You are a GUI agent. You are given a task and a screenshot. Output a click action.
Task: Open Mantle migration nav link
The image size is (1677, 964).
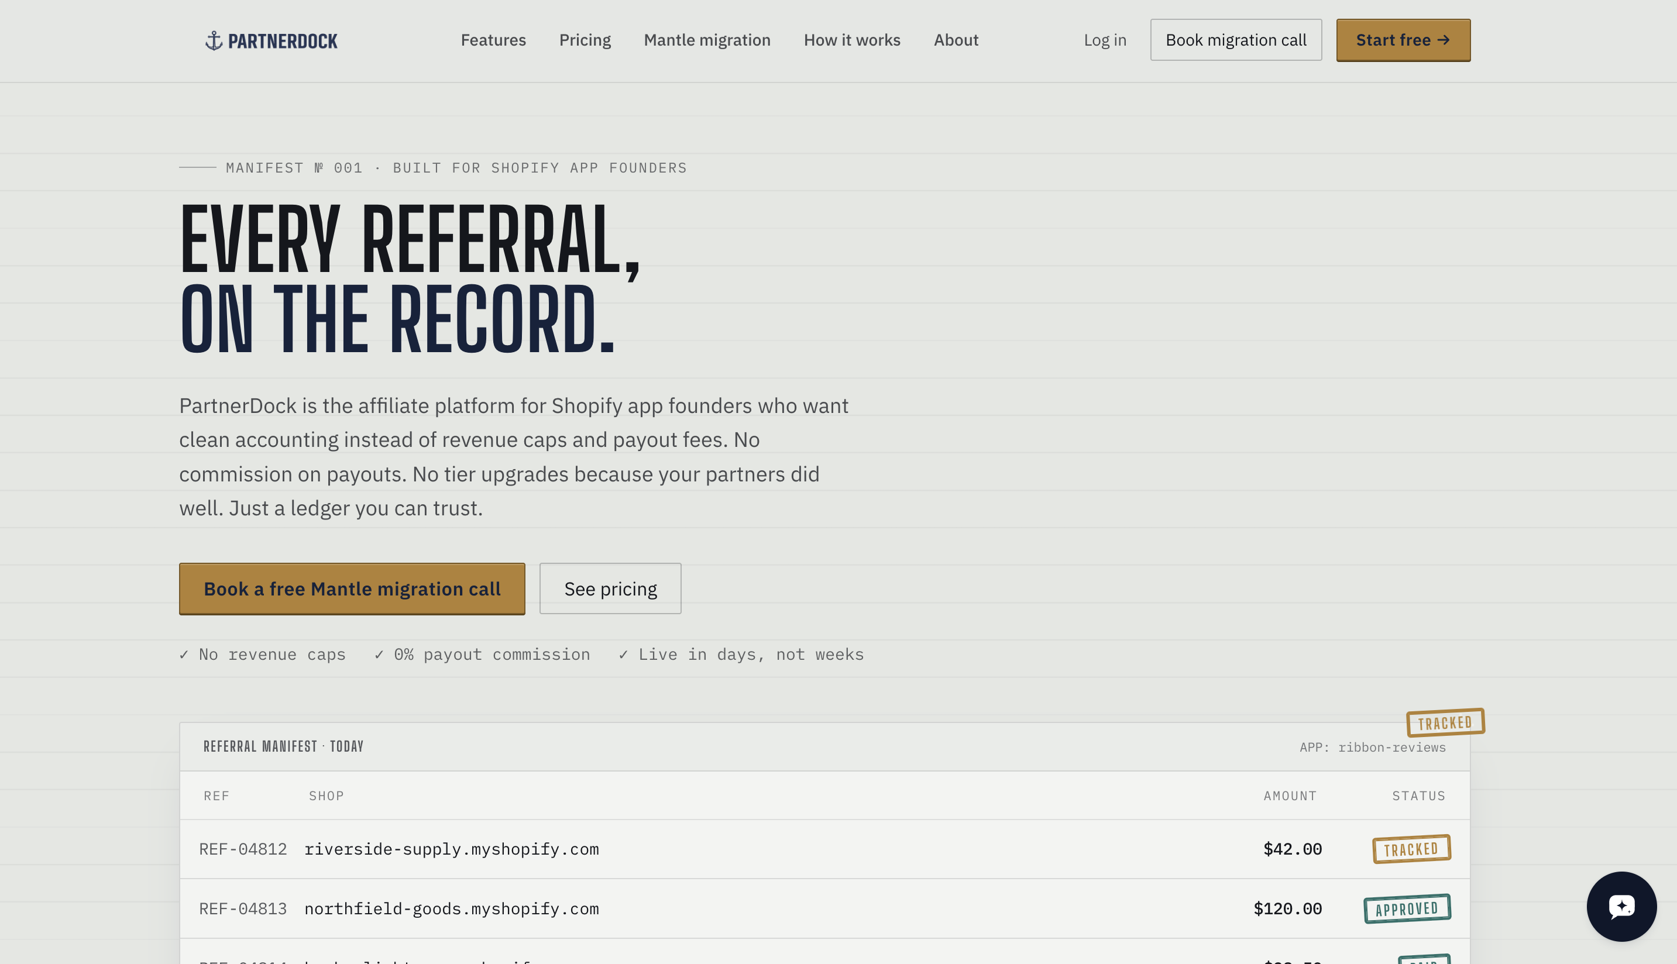tap(707, 40)
